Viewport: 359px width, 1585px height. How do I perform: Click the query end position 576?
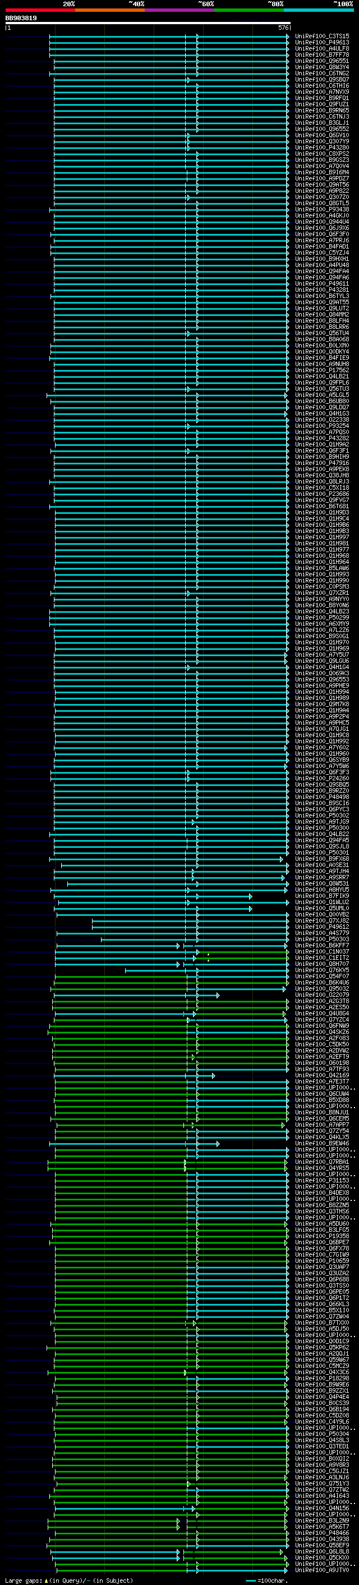pos(283,28)
